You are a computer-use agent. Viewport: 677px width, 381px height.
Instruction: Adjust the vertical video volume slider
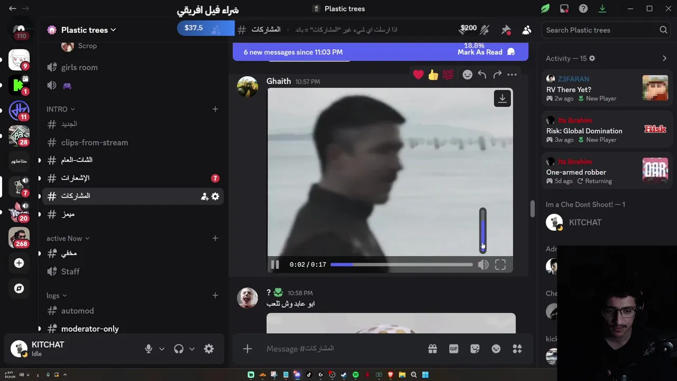483,231
